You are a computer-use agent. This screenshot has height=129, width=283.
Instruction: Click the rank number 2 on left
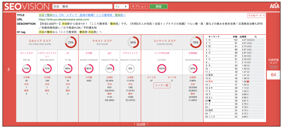tap(8, 70)
